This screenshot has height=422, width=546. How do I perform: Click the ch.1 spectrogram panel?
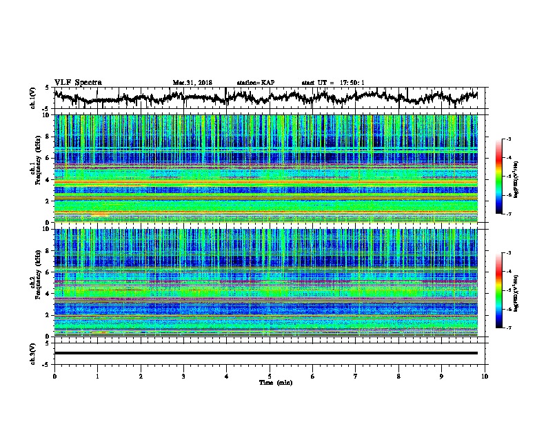265,168
